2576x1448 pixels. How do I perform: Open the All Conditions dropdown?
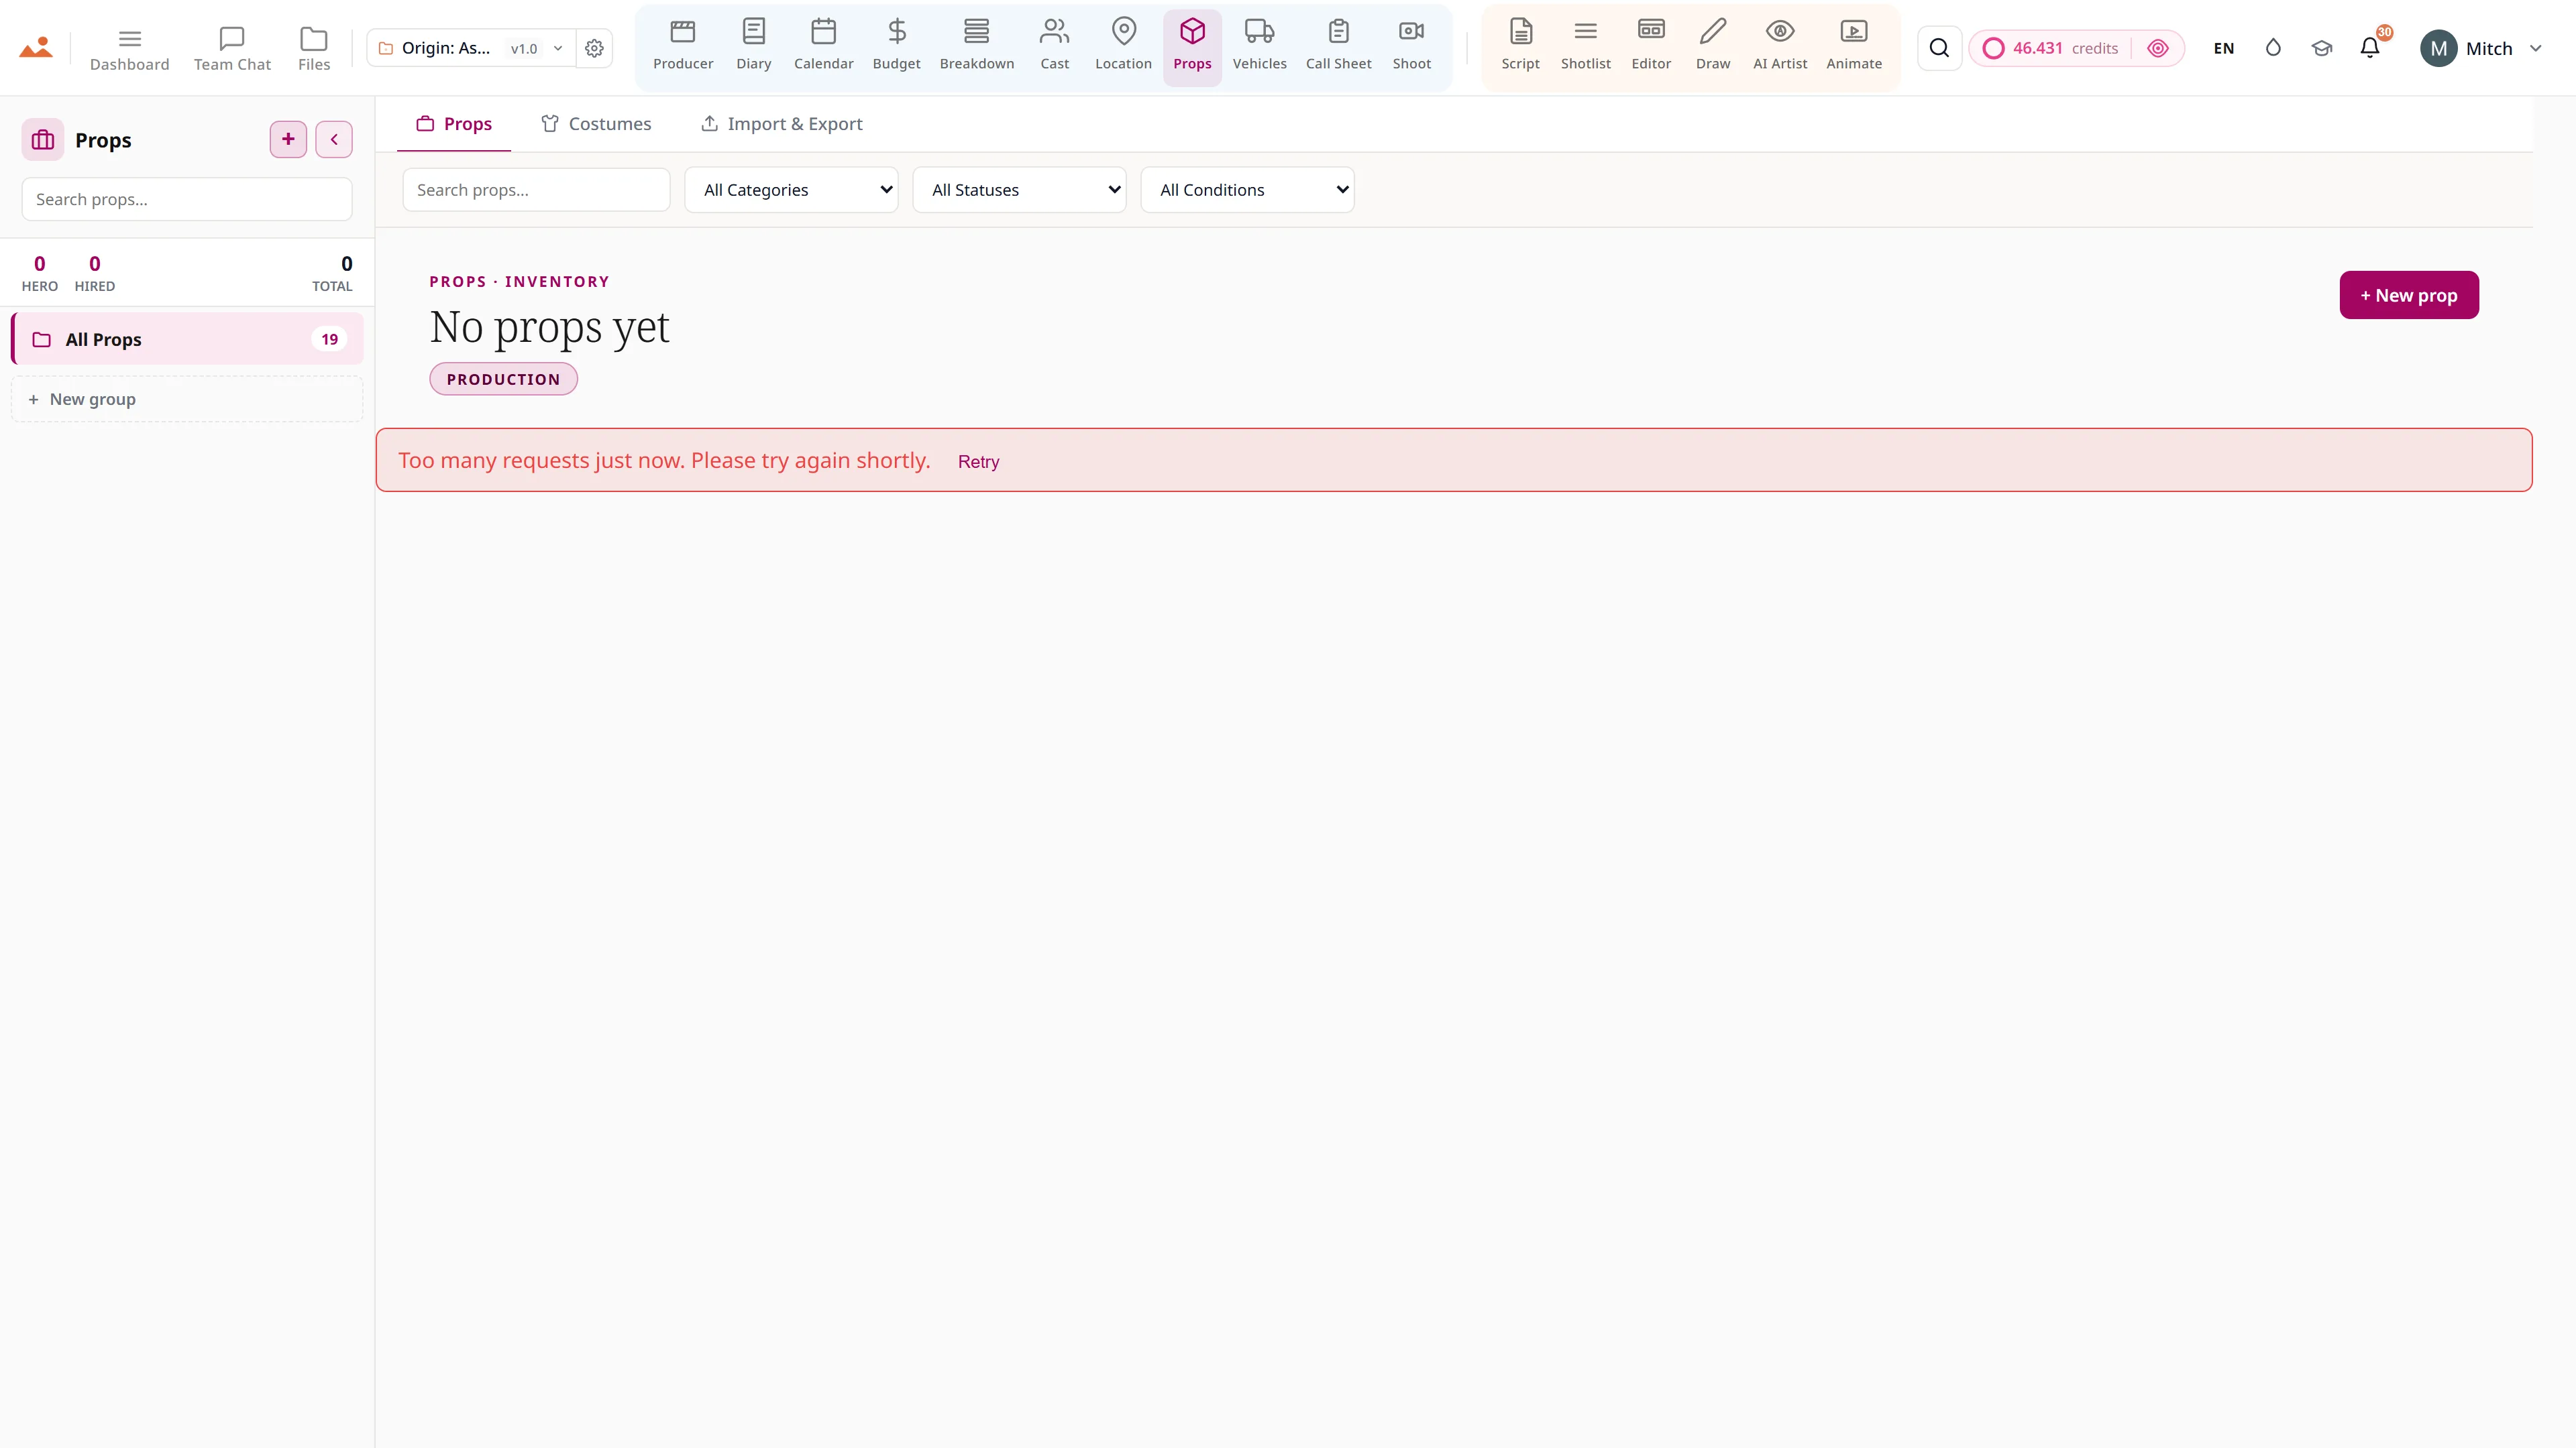point(1247,190)
